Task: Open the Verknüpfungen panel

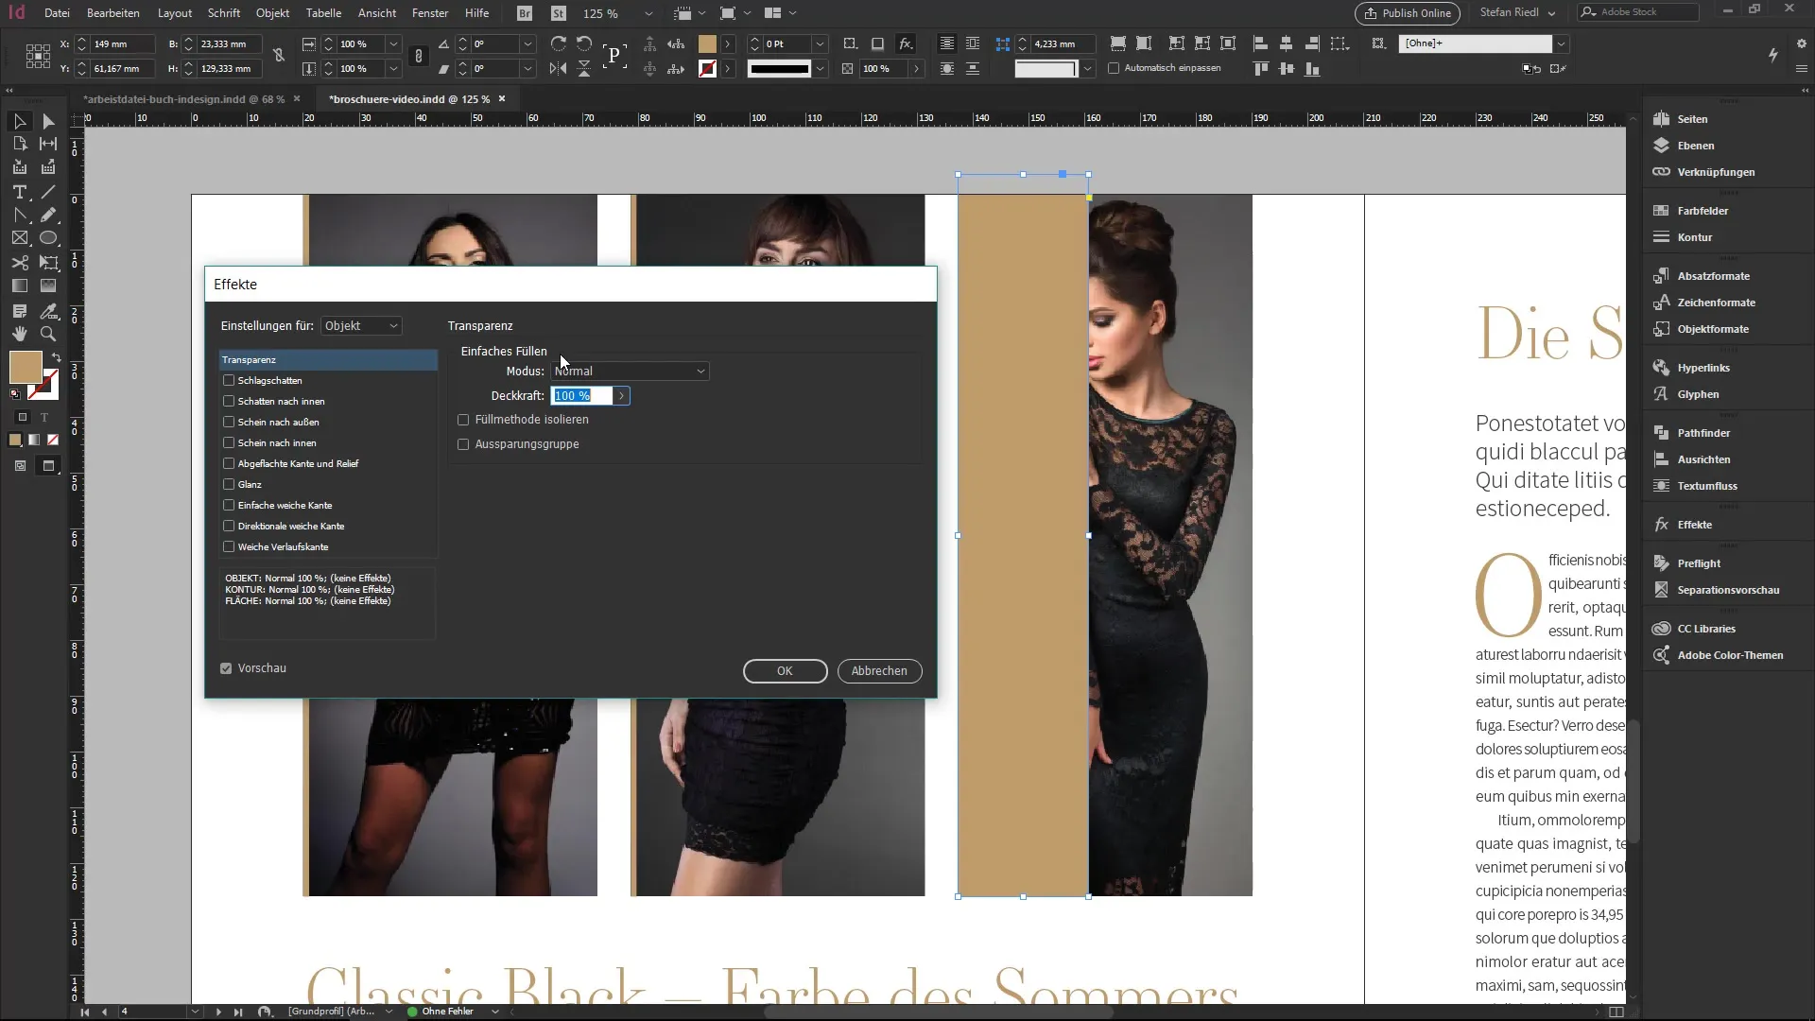Action: click(x=1715, y=172)
